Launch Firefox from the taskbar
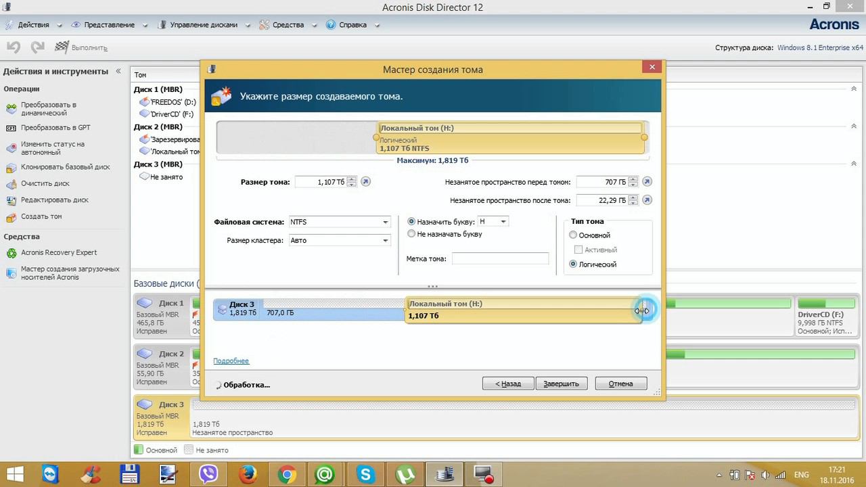 (248, 475)
